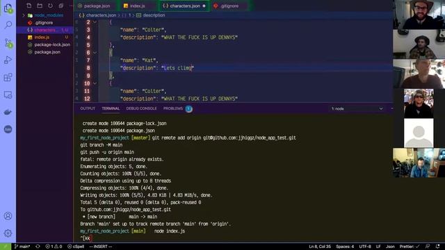This screenshot has height=250, width=445.
Task: Open the Extensions view icon
Action: [x=8, y=77]
